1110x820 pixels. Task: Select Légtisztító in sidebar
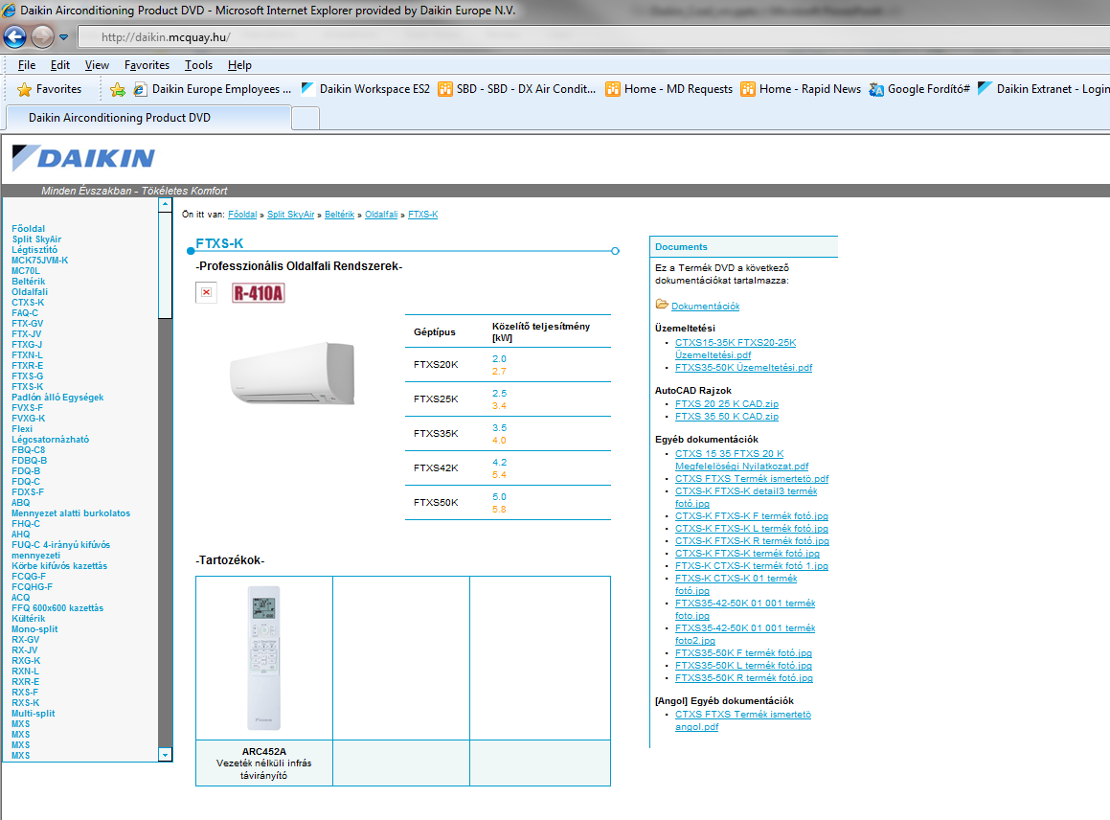[34, 250]
